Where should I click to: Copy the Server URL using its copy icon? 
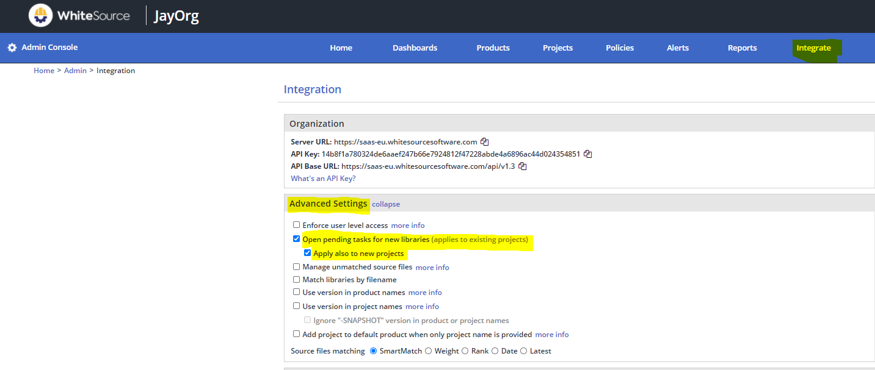(x=484, y=141)
